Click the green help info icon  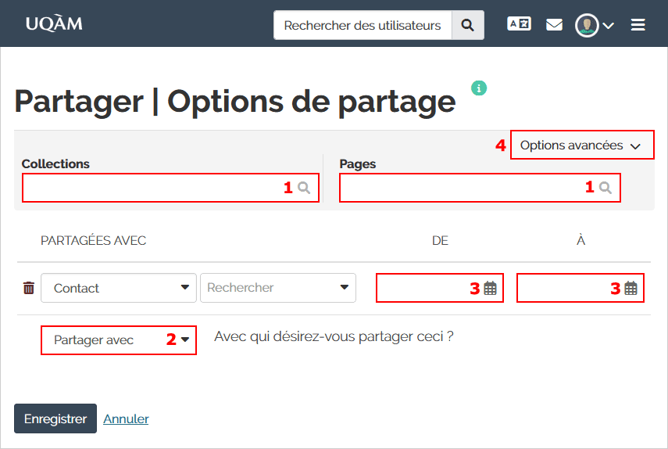point(479,88)
